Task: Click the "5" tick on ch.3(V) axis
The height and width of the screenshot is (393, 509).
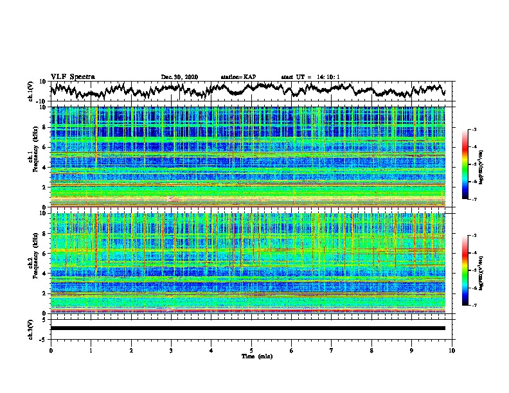Action: [44, 320]
